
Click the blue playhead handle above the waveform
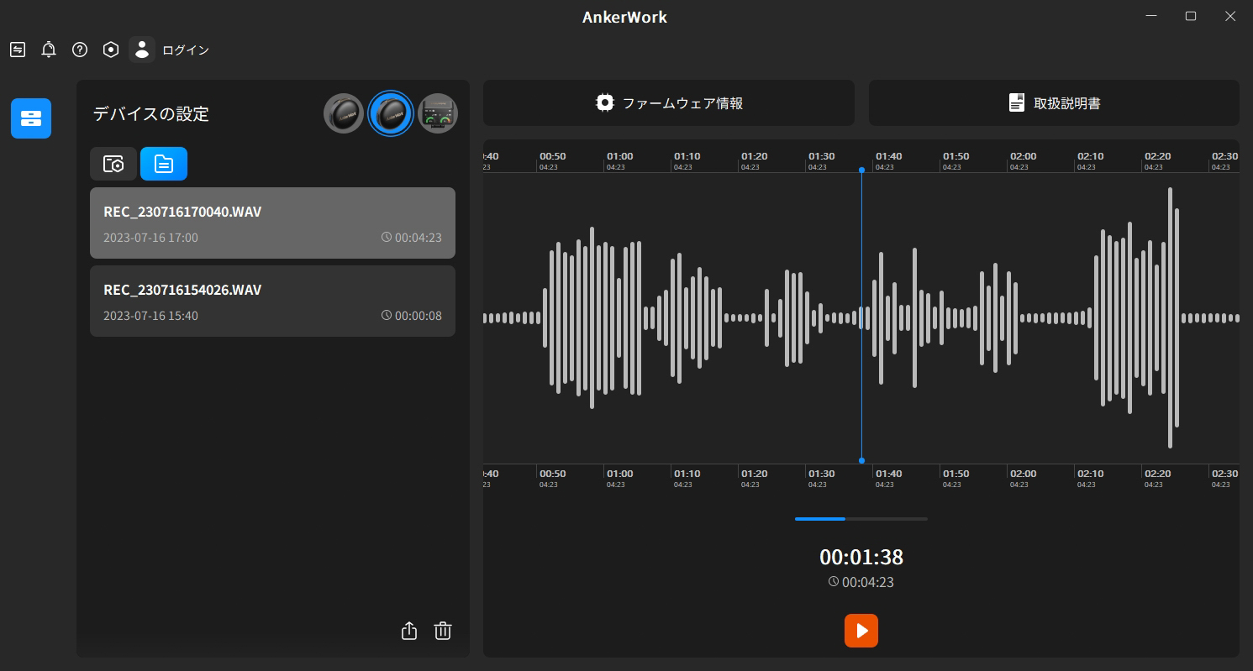click(x=861, y=170)
